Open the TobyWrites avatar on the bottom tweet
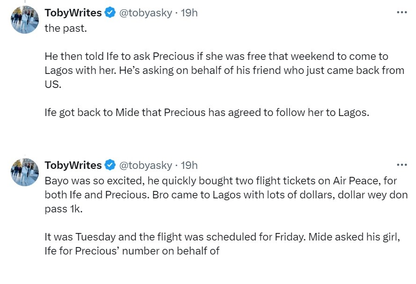 (25, 172)
